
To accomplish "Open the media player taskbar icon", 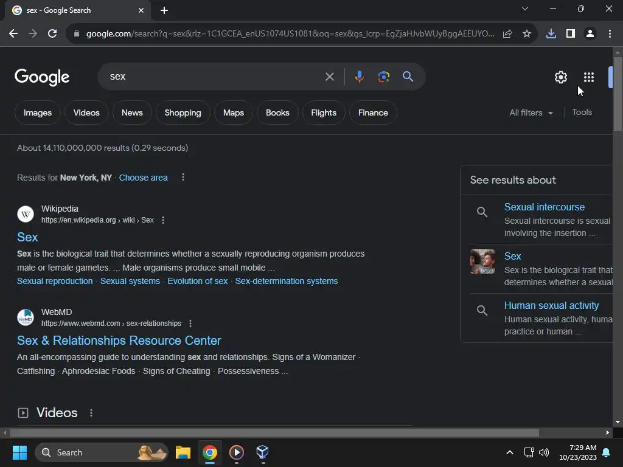I will 237,452.
